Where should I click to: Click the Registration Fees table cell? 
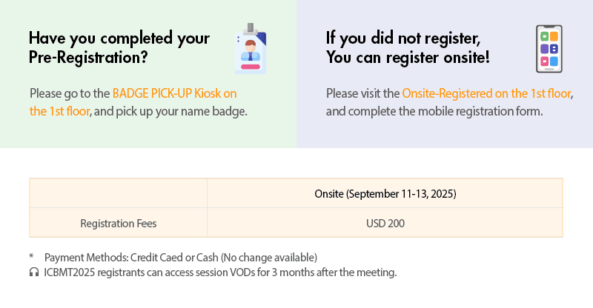point(119,223)
